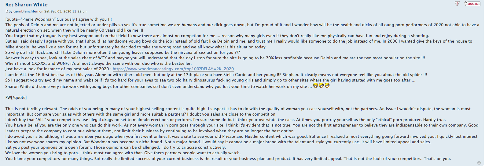Click the post timestamp Sat Sep 05, 2020
Viewport: 485px width, 167px height.
pyautogui.click(x=66, y=12)
